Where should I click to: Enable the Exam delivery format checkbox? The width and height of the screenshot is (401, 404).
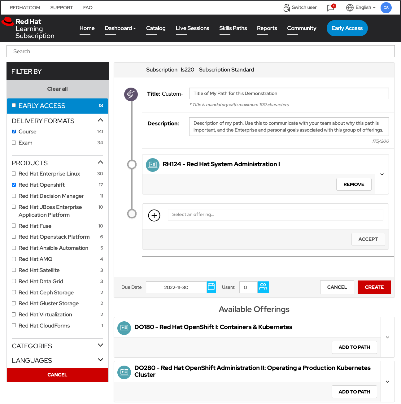[14, 142]
